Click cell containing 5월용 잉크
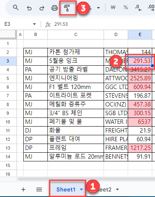 click(76, 61)
